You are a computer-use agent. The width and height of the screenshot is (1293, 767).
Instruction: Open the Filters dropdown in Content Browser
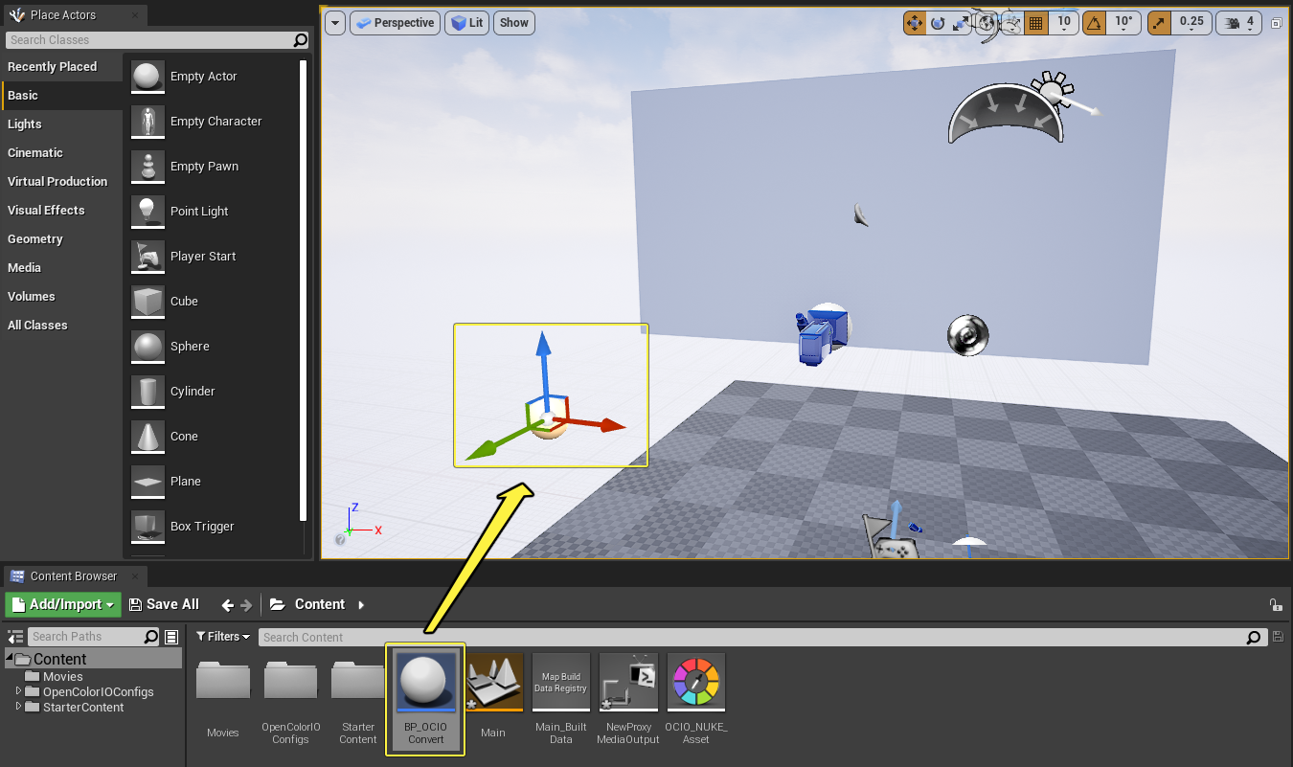223,637
